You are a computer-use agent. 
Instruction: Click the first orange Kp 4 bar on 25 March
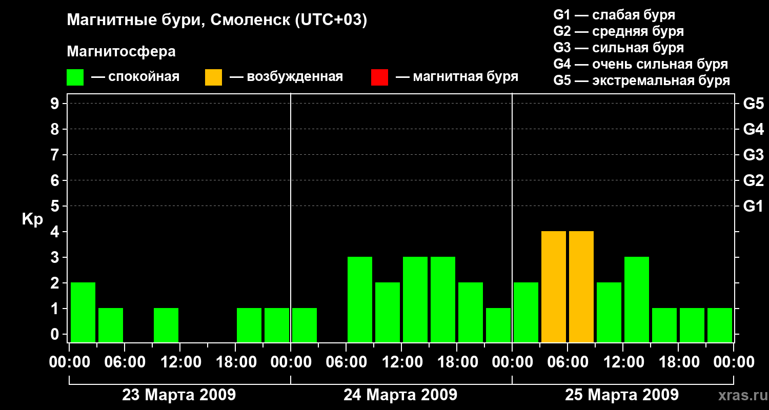tap(554, 286)
